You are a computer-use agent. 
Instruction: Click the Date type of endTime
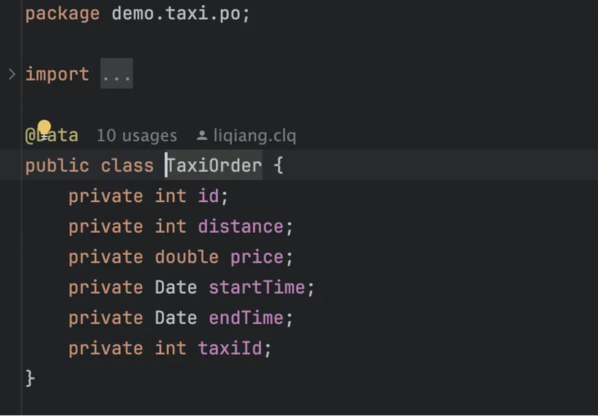(176, 318)
